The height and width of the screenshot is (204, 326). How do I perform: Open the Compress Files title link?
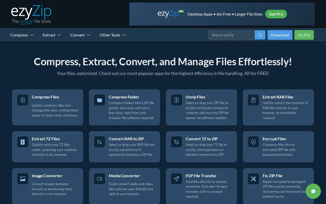[x=45, y=97]
